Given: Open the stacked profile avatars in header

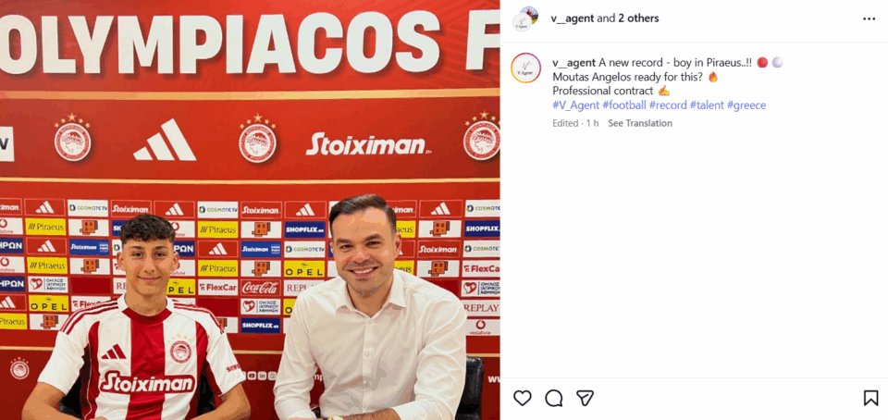Looking at the screenshot, I should (x=525, y=19).
